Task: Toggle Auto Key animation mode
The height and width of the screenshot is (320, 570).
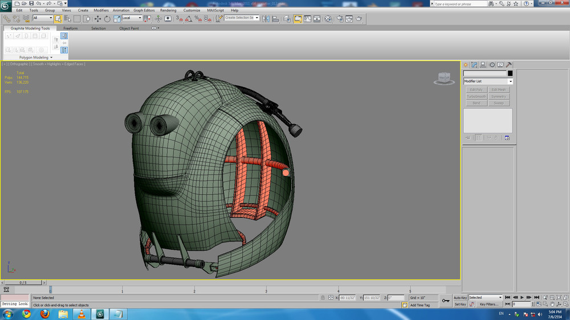Action: pos(460,297)
